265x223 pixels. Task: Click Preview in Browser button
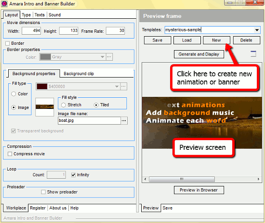(199, 190)
